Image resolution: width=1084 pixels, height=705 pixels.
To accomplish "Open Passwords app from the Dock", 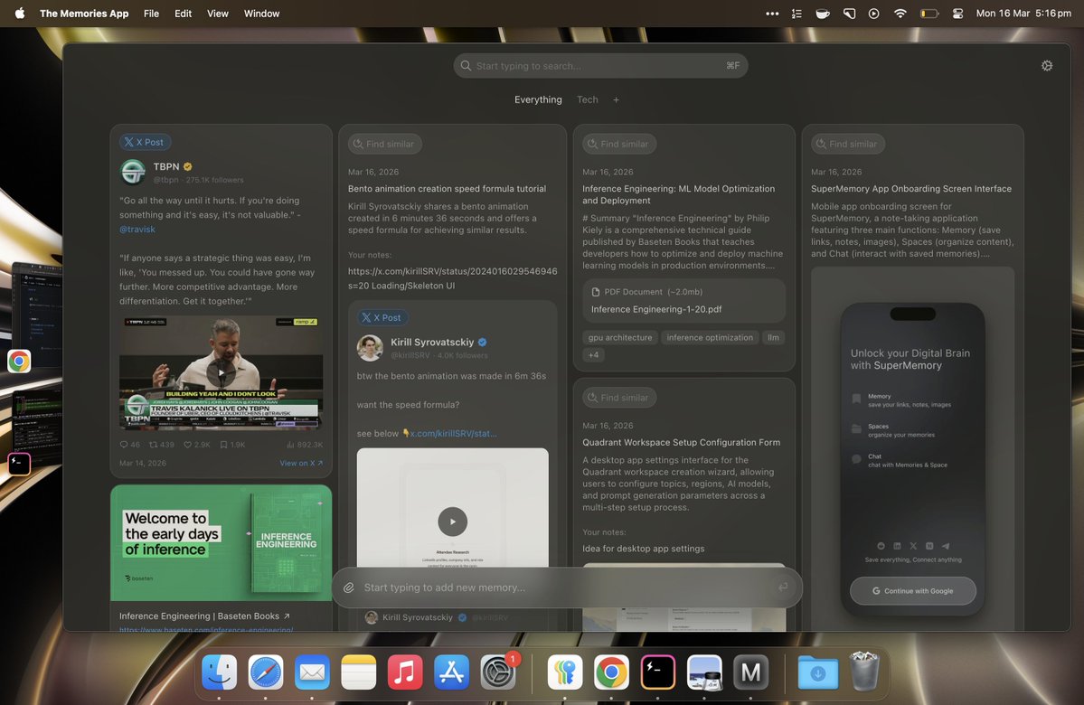I will pos(565,672).
